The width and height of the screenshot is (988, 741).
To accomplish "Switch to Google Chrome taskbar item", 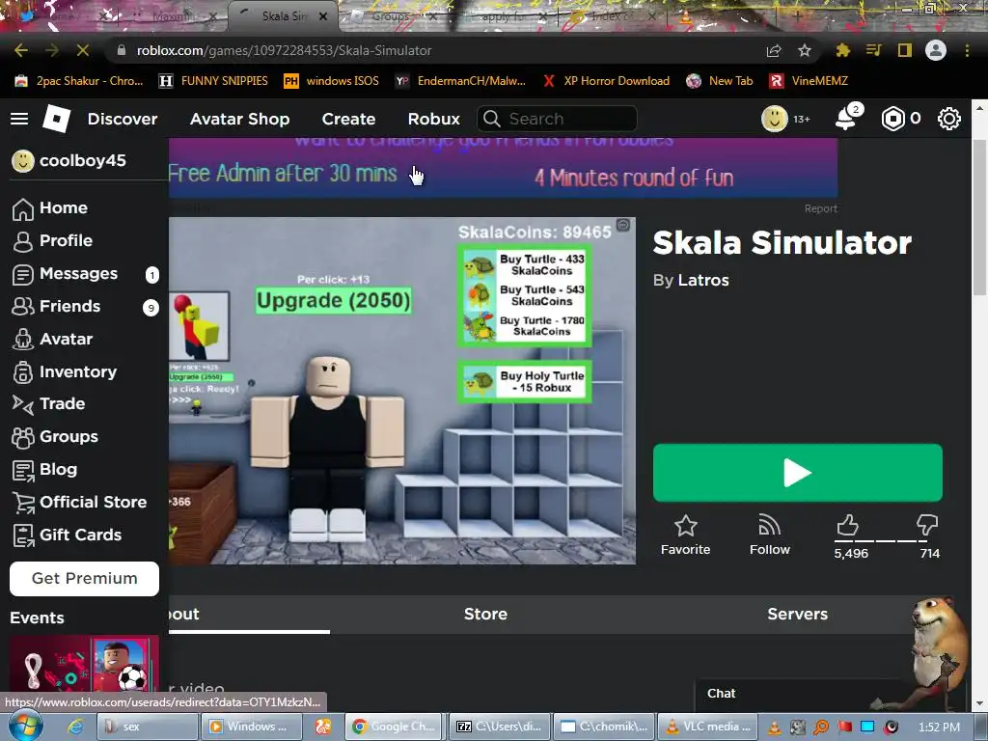I will click(x=396, y=727).
